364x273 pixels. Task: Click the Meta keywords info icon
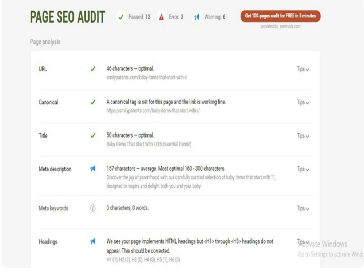pos(93,208)
